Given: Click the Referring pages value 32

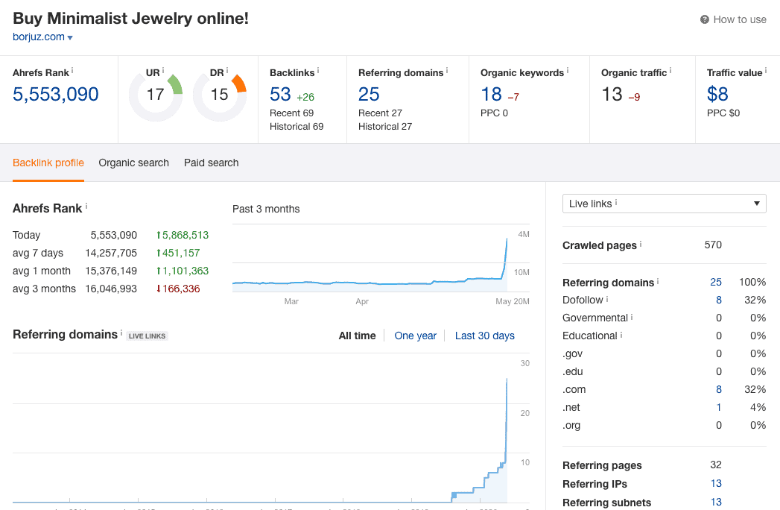Looking at the screenshot, I should pyautogui.click(x=716, y=465).
